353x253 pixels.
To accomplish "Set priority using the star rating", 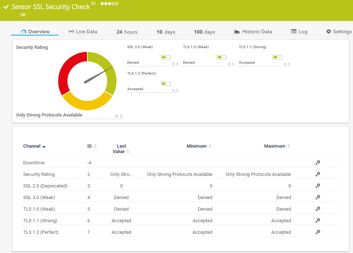I will tap(109, 4).
